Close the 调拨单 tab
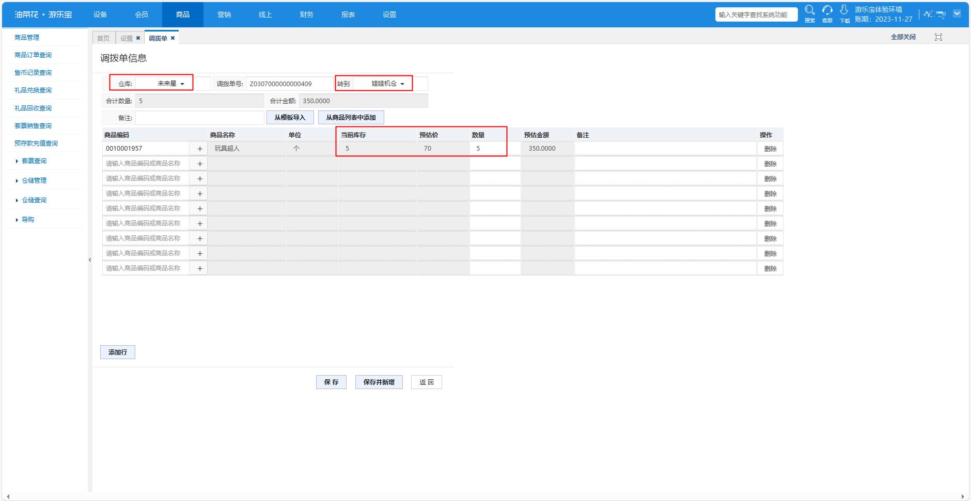The image size is (971, 501). pyautogui.click(x=173, y=38)
